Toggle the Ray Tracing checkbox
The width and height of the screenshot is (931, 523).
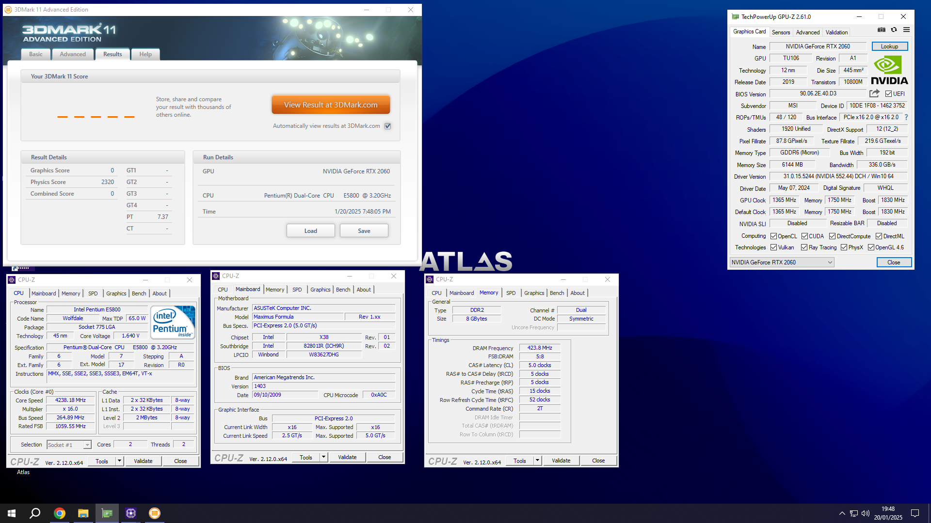804,247
